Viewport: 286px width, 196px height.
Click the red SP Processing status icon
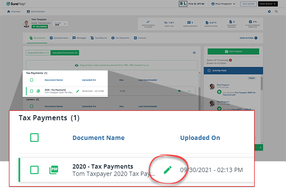coord(231,60)
